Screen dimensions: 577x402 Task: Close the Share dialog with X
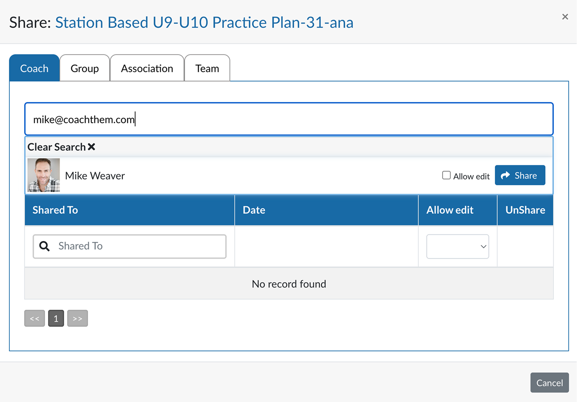click(x=565, y=16)
